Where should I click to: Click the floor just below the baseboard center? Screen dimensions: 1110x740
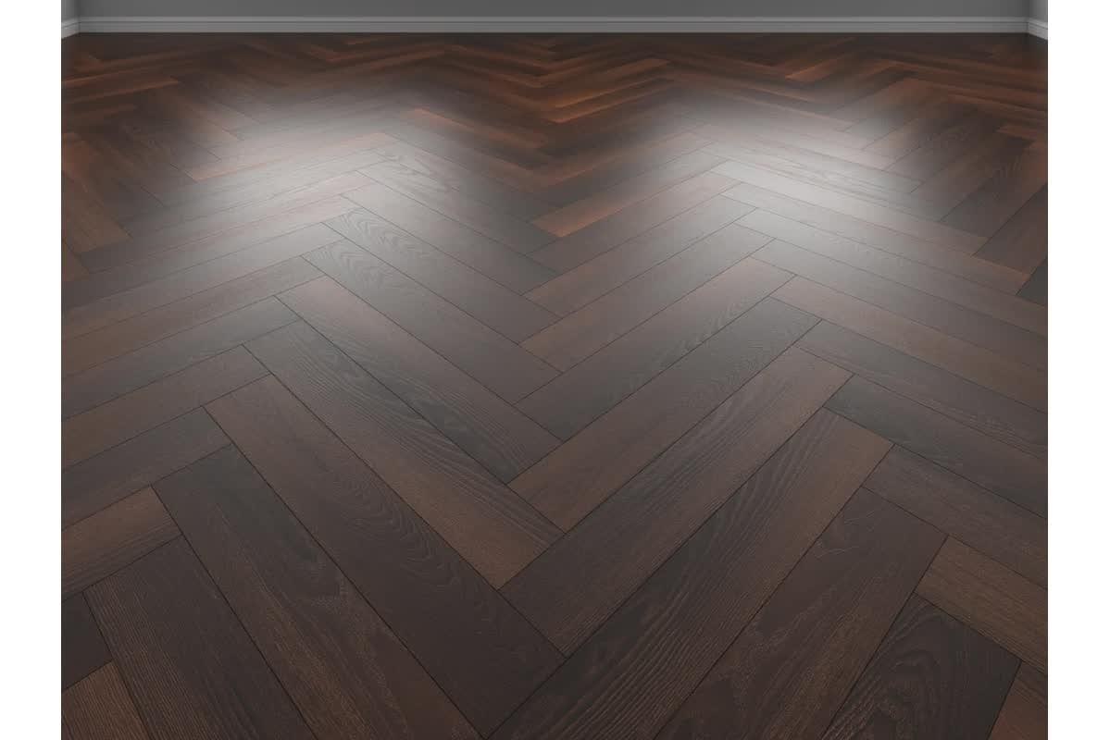[555, 42]
